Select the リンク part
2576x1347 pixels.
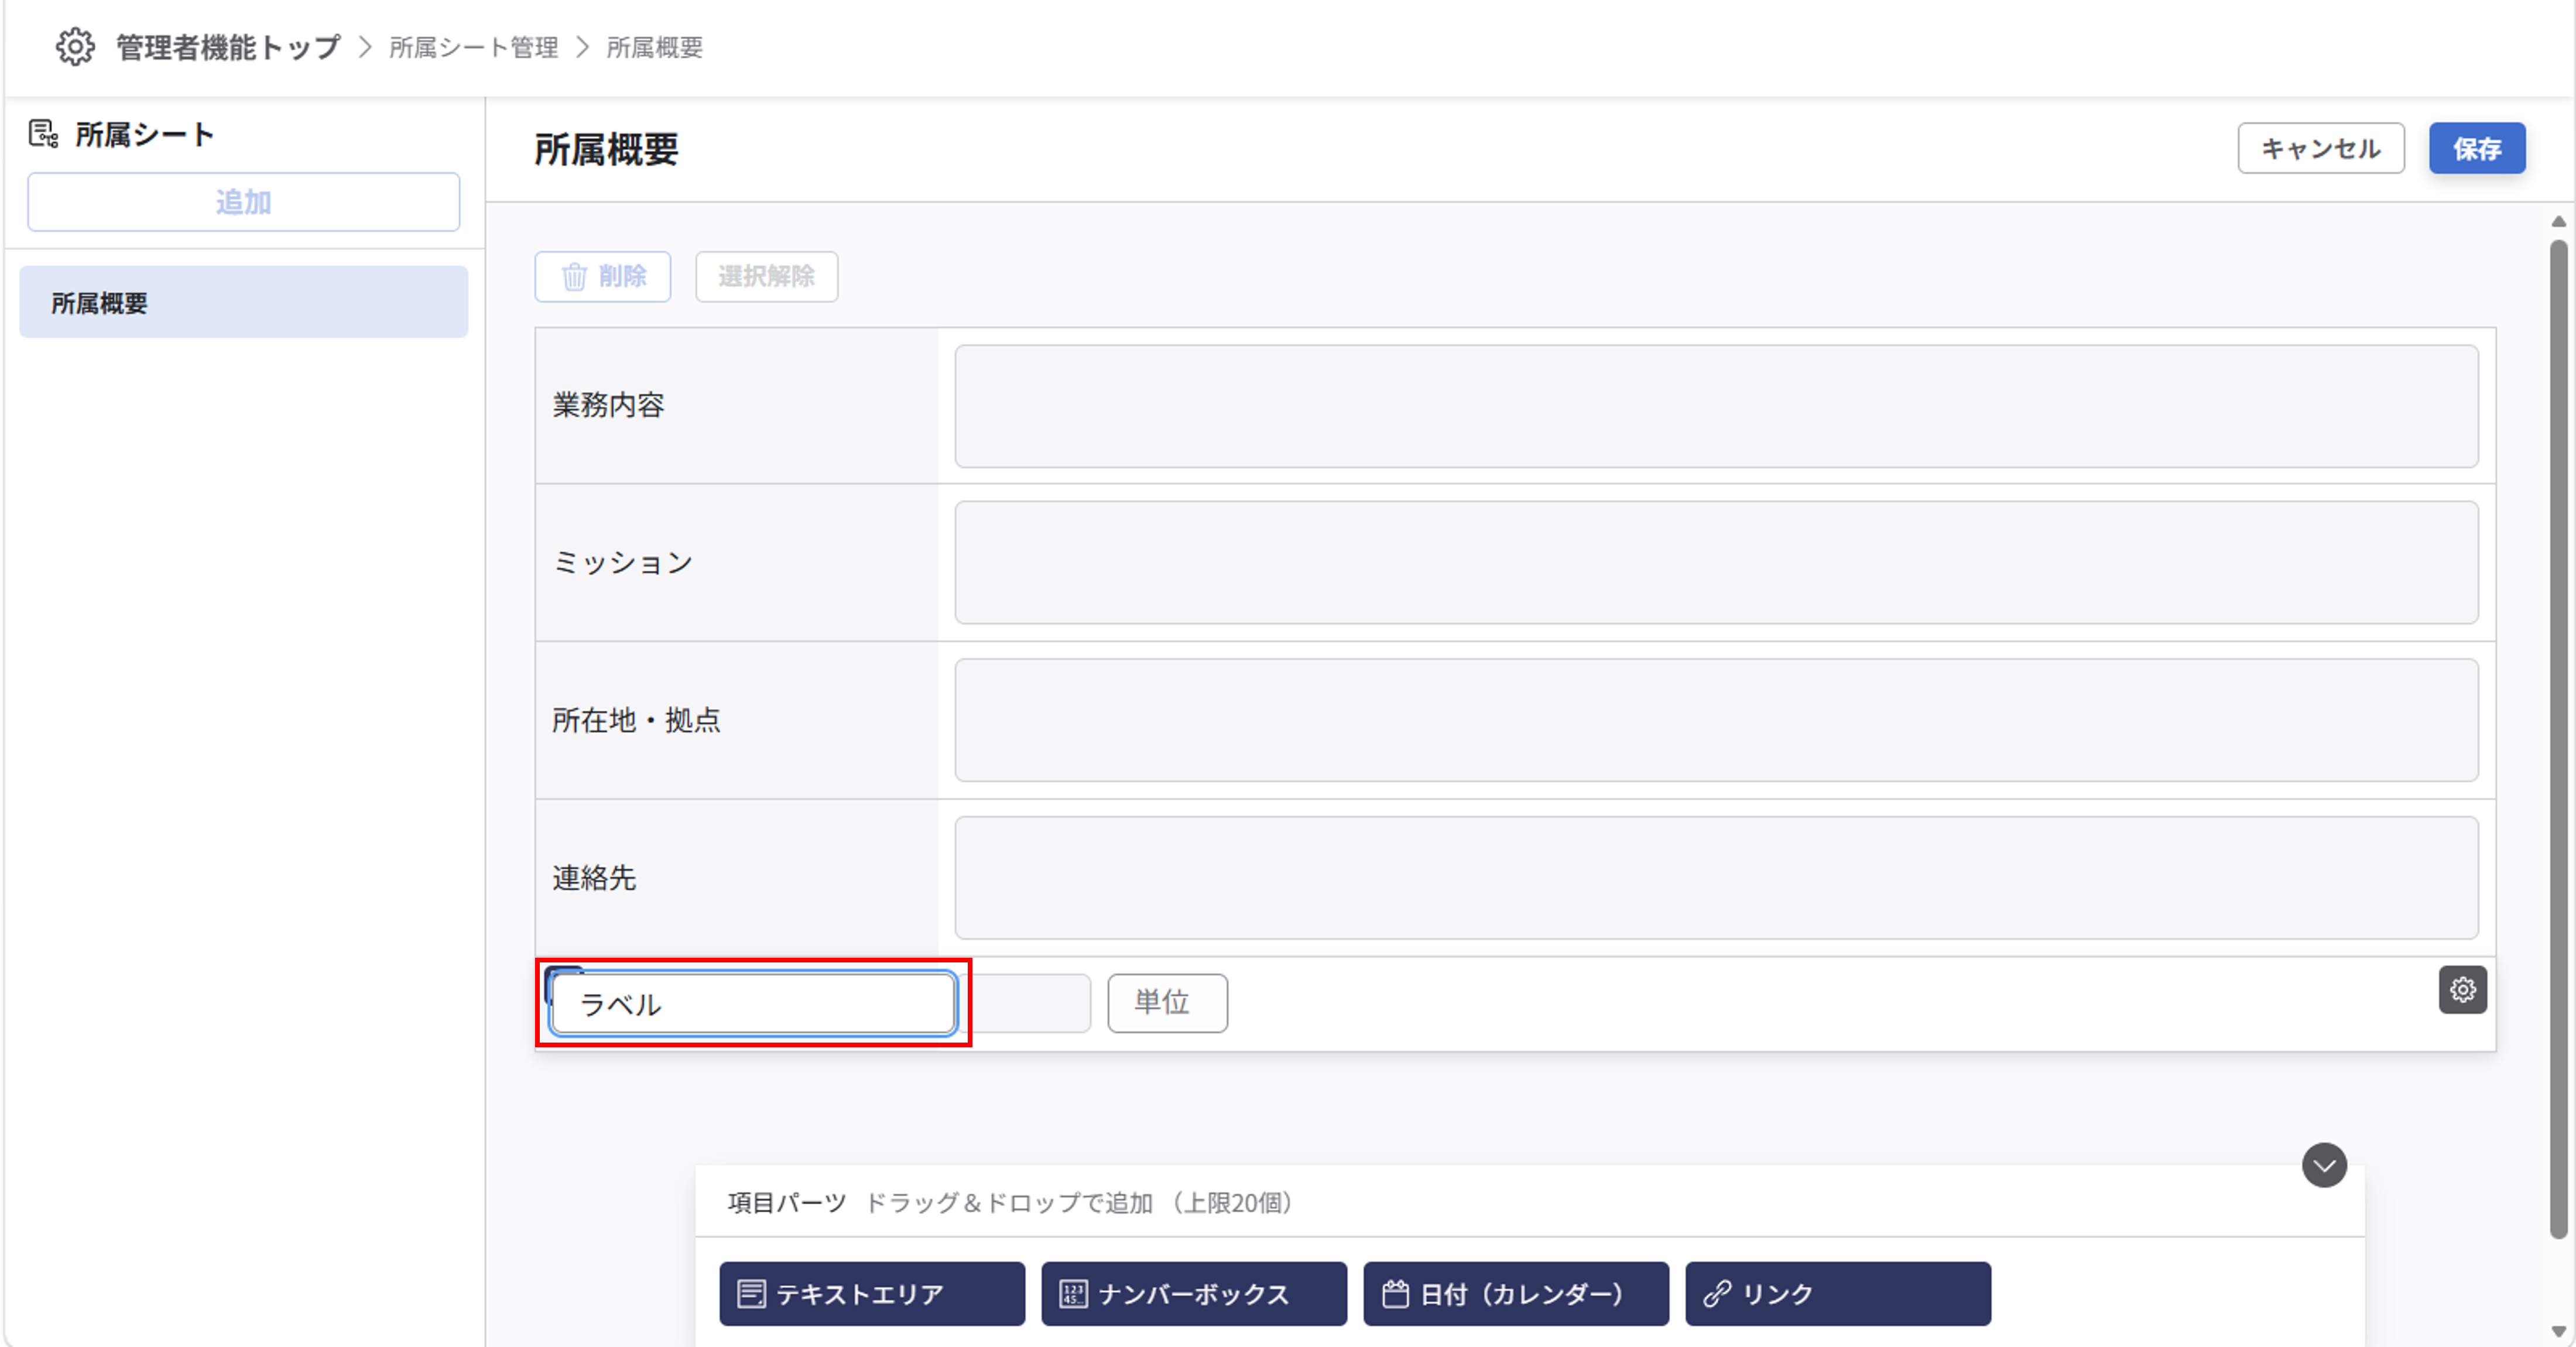[x=1838, y=1293]
